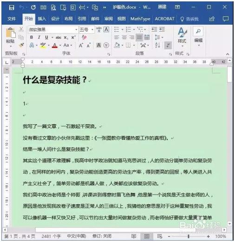Toggle show paragraph marks button
This screenshot has width=235, height=242.
coord(168,45)
